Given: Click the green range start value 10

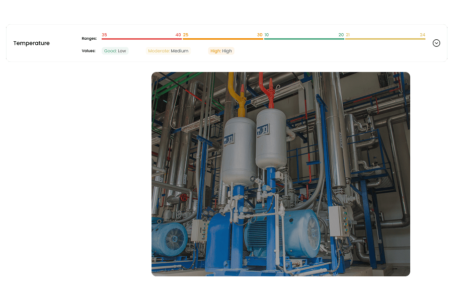Looking at the screenshot, I should [x=266, y=35].
